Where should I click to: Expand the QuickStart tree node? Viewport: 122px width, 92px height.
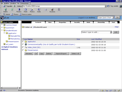pyautogui.click(x=2, y=27)
